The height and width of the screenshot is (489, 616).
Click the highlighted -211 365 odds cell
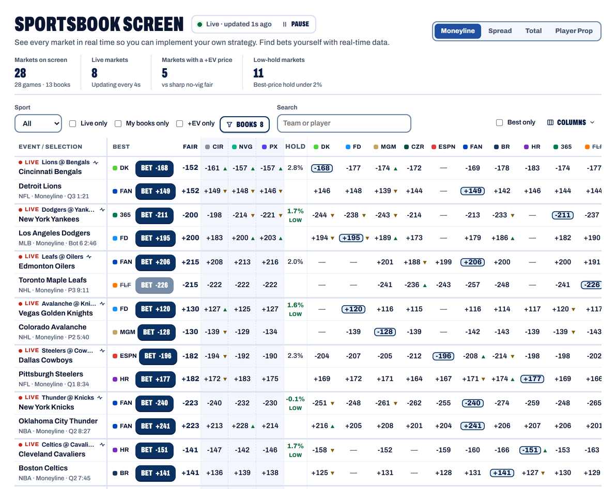click(x=563, y=215)
